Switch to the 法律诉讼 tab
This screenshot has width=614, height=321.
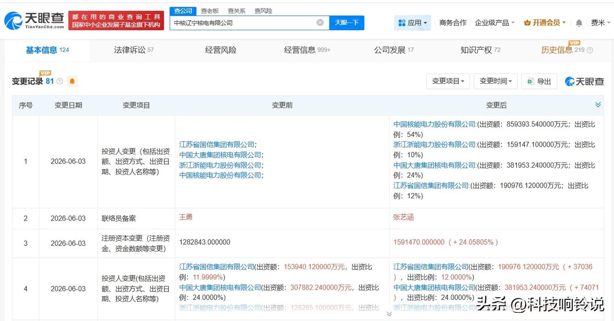[x=134, y=50]
